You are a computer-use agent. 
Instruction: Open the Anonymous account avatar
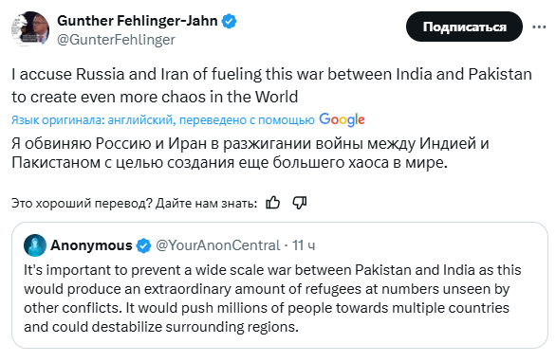35,245
